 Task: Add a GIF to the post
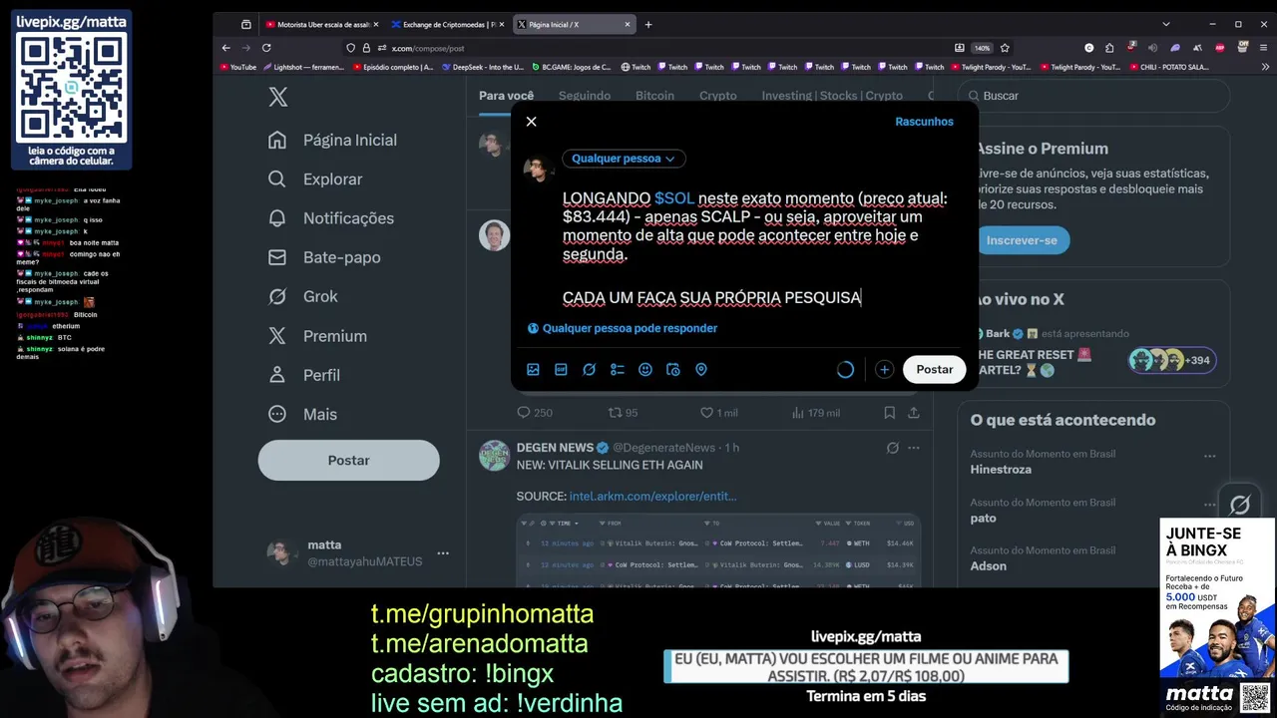(561, 370)
